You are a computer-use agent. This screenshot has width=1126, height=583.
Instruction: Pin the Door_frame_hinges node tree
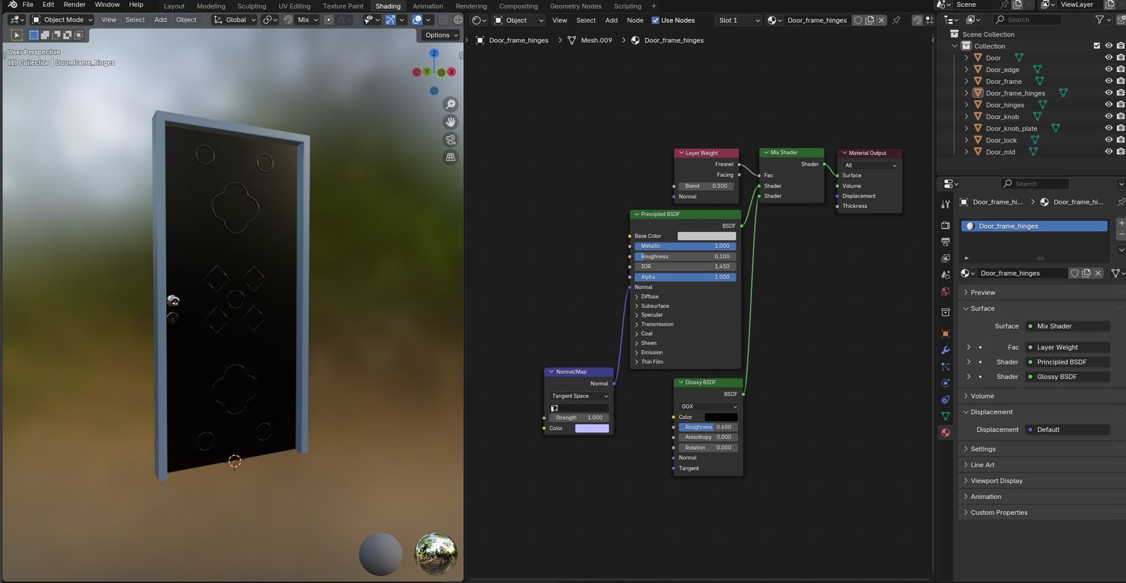point(896,20)
